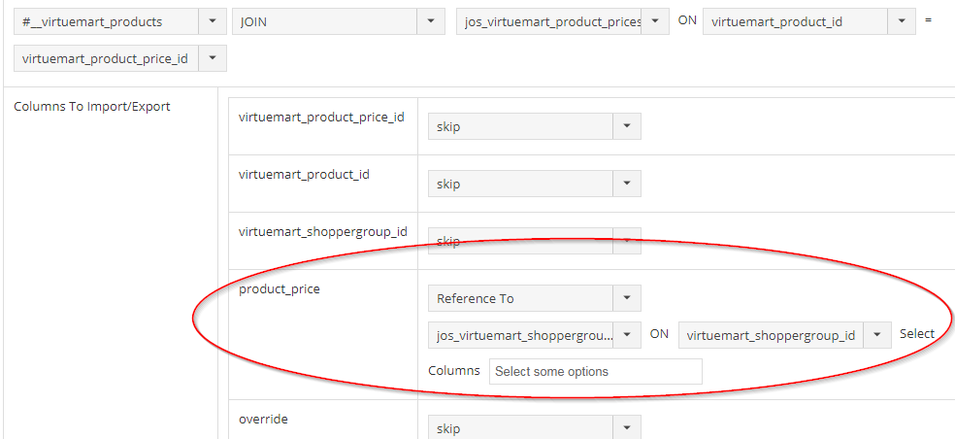
Task: Click the arrow beside jos_virtuemart_product_prices
Action: [655, 22]
